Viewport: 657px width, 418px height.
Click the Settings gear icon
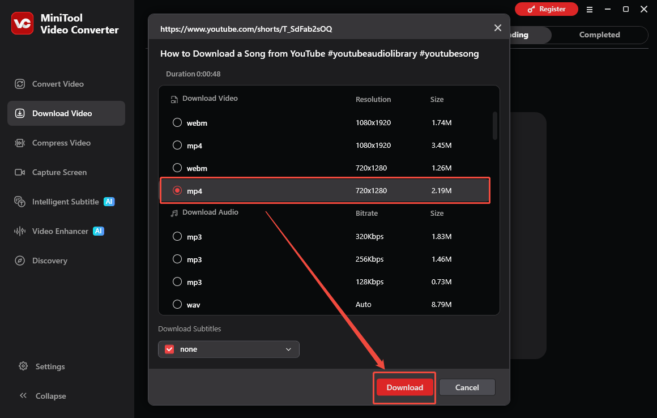(23, 366)
